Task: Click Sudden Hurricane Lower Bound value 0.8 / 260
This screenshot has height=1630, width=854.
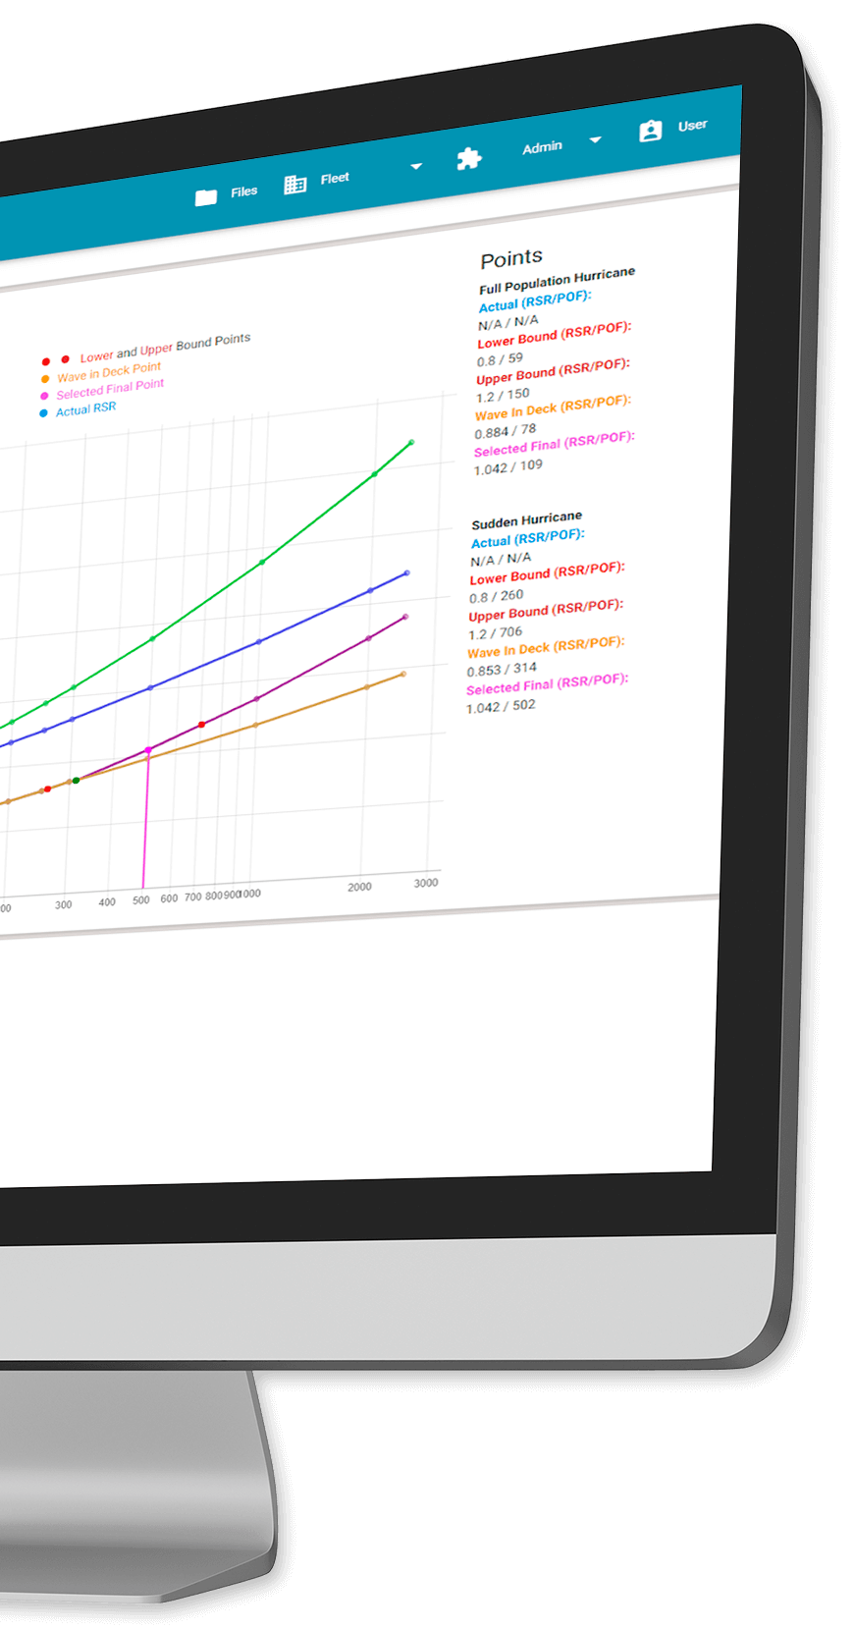Action: click(496, 596)
